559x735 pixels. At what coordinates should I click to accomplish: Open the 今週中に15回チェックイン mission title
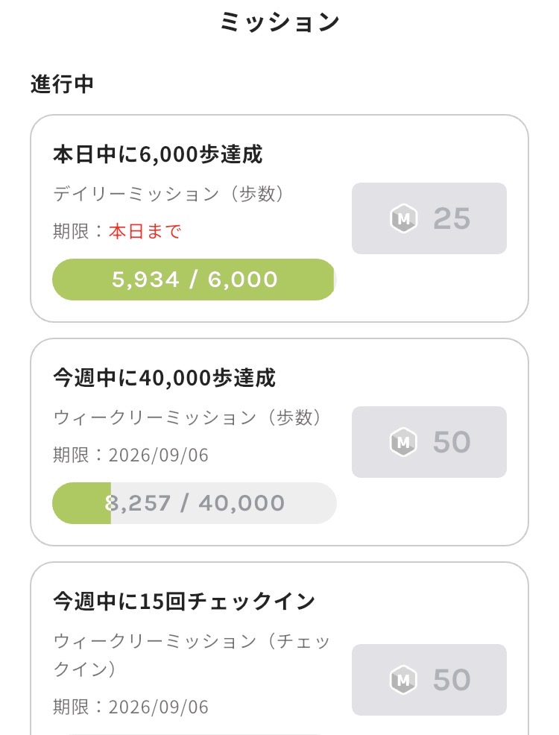pyautogui.click(x=183, y=602)
